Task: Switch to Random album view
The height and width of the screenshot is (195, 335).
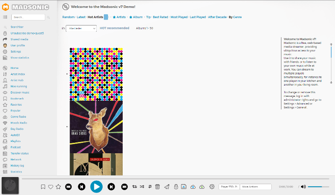Action: click(68, 17)
